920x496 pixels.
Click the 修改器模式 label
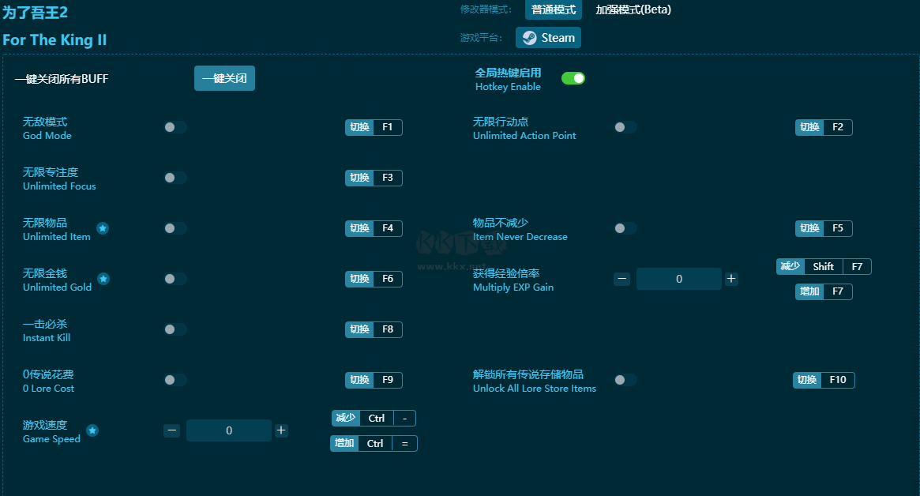coord(486,9)
